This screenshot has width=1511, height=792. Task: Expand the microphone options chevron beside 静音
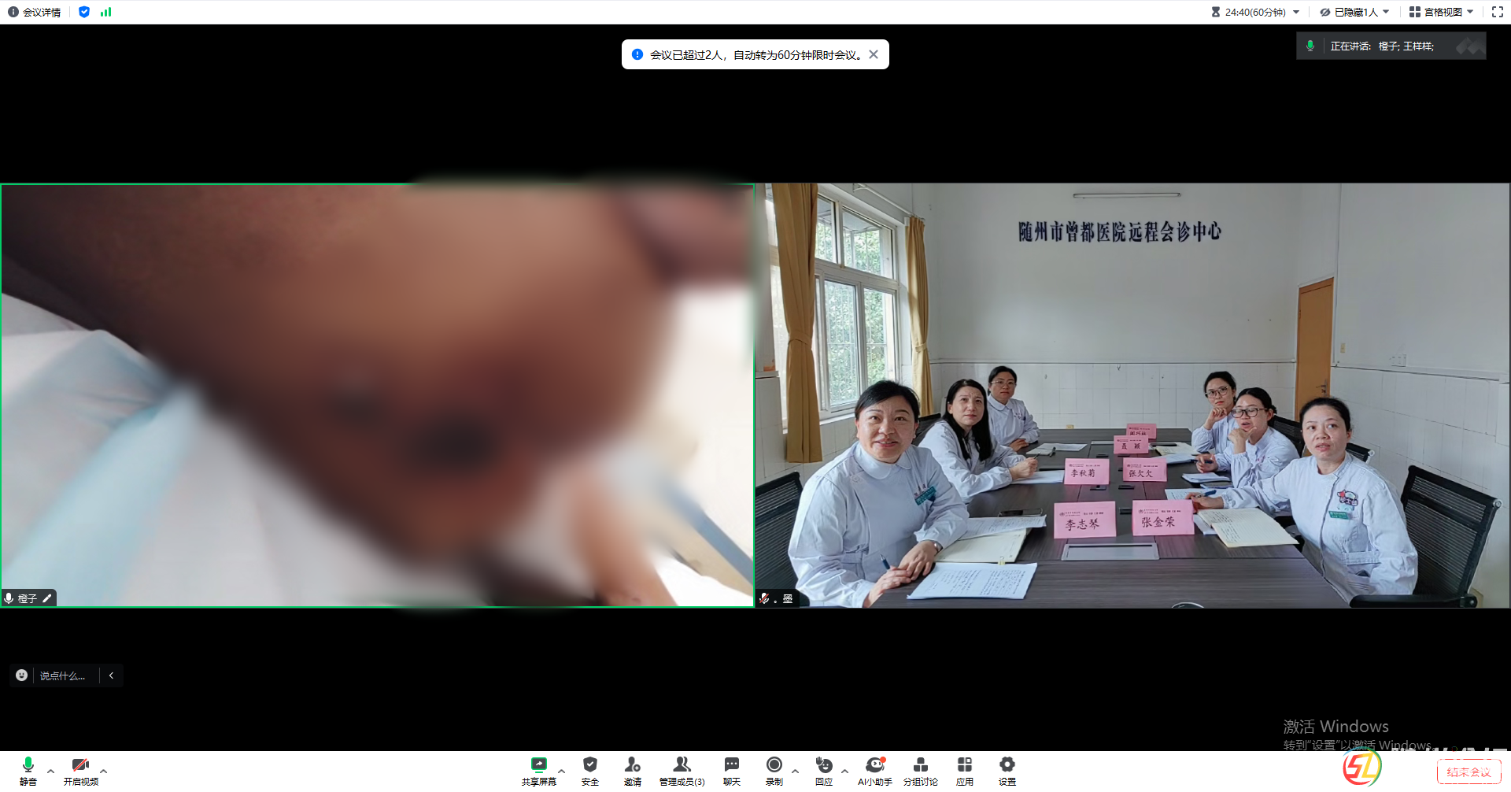[51, 772]
